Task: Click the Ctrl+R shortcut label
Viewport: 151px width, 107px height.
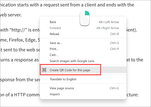Action: pos(114,34)
